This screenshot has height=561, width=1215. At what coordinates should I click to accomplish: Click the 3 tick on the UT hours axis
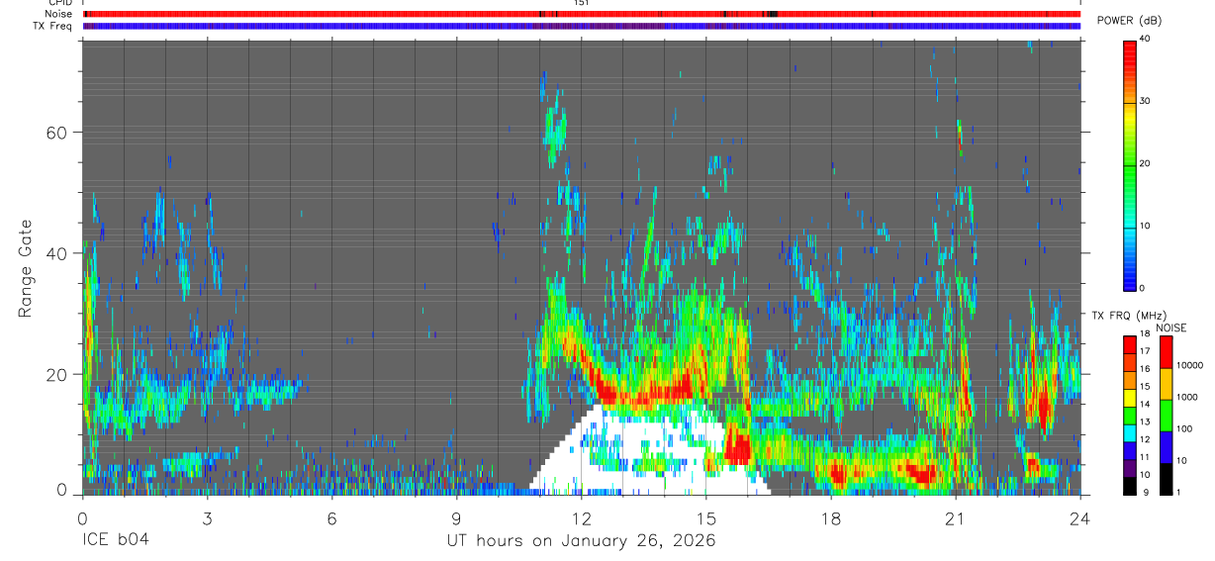coord(207,517)
